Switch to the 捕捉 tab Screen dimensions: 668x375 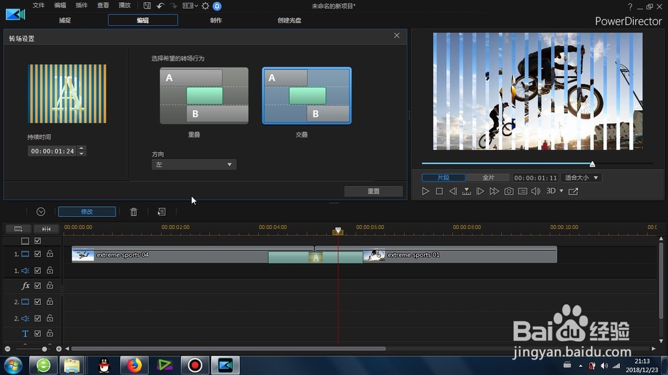pyautogui.click(x=65, y=20)
